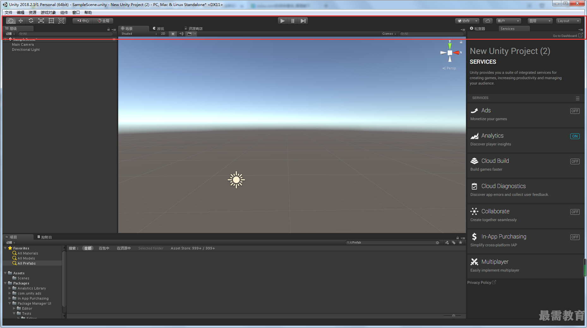The image size is (587, 328).
Task: Open the 文件 file menu
Action: point(9,13)
